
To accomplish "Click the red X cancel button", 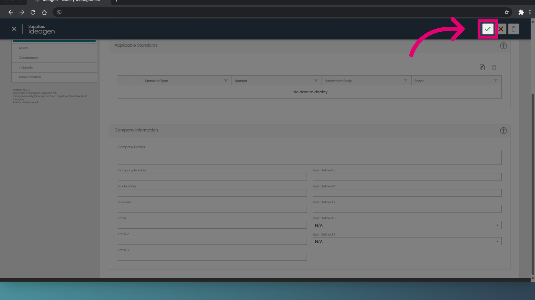I will (x=501, y=29).
